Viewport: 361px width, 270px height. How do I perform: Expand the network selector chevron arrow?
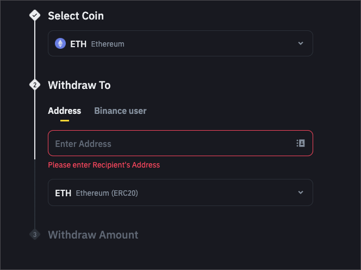click(x=301, y=192)
